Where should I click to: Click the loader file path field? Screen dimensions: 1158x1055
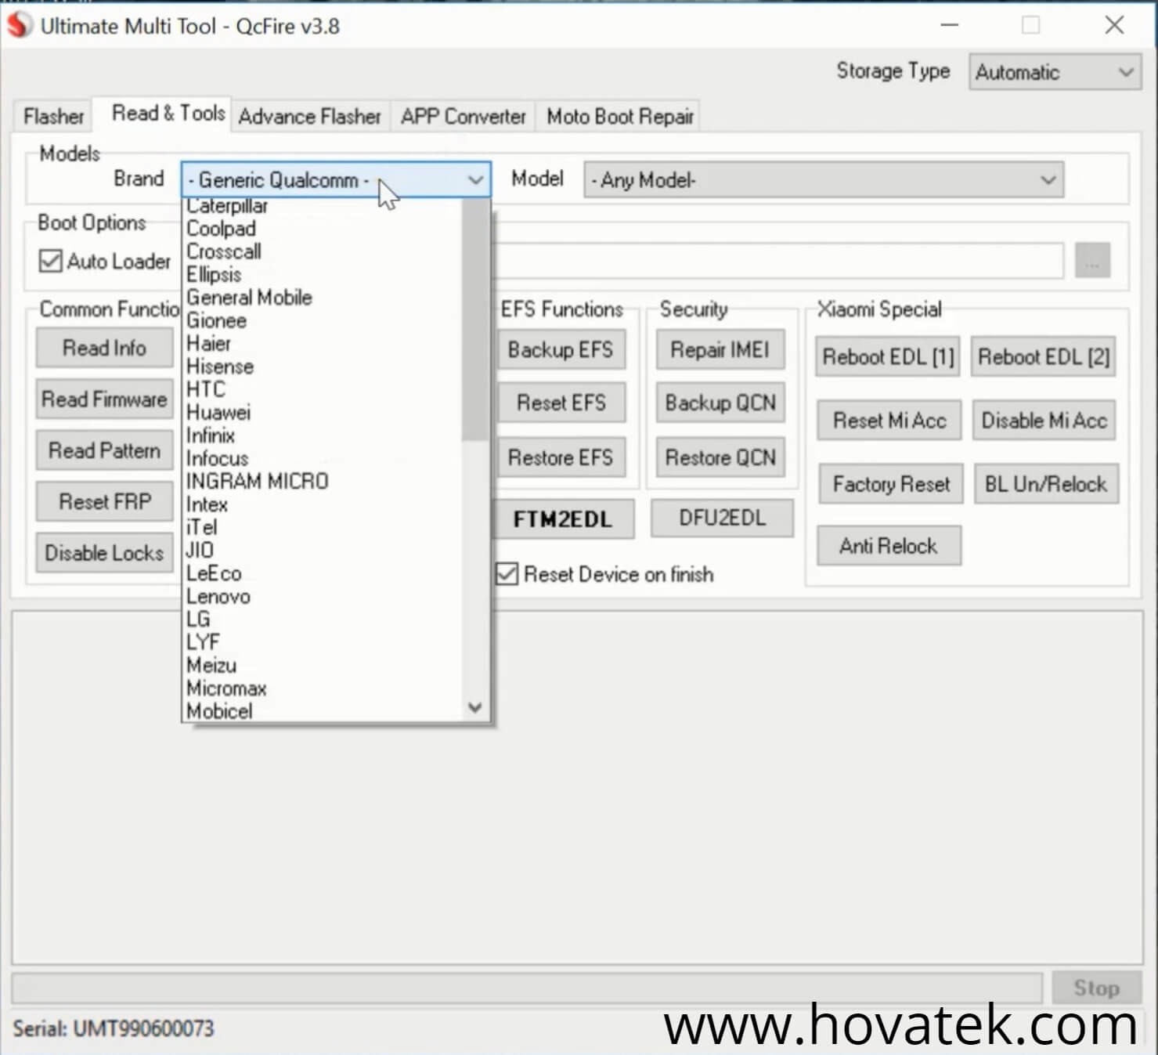pyautogui.click(x=778, y=260)
